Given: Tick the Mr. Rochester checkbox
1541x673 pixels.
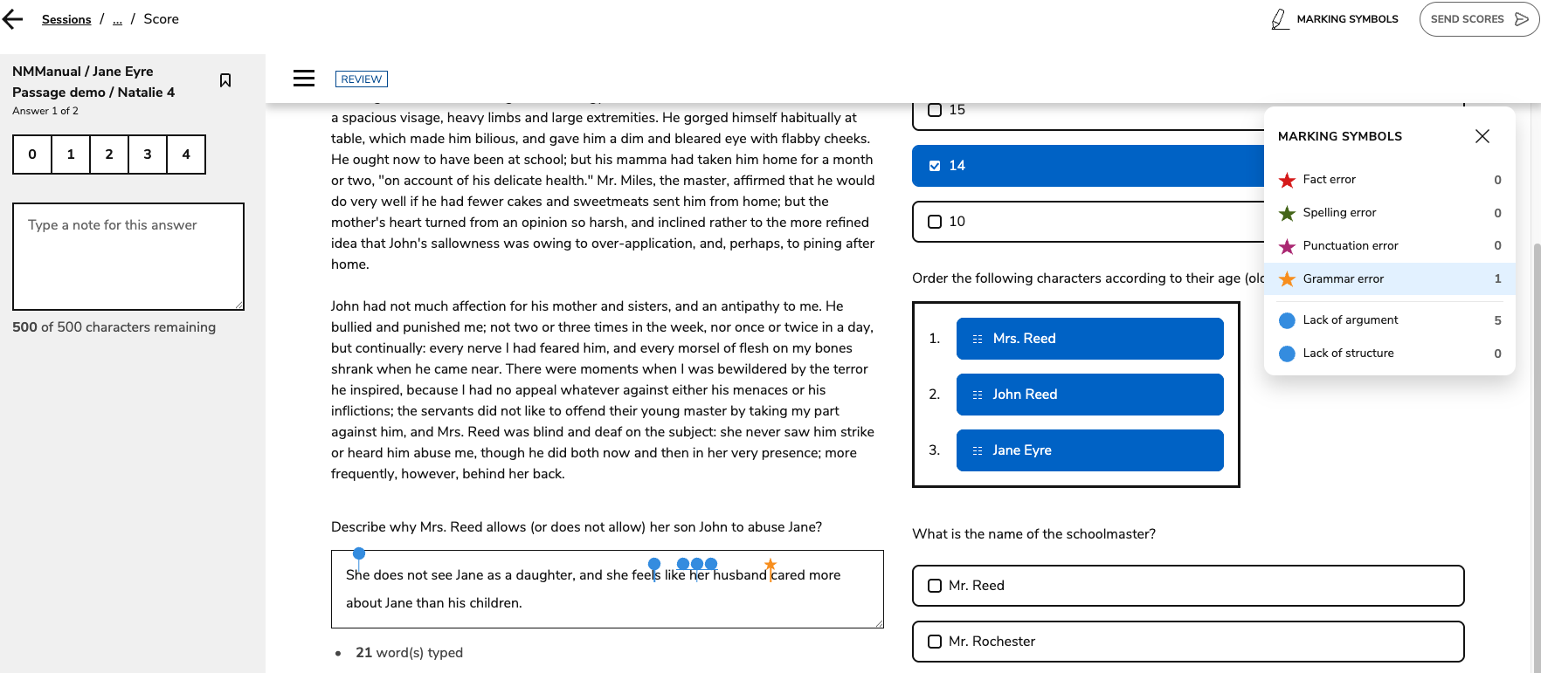Looking at the screenshot, I should 935,642.
